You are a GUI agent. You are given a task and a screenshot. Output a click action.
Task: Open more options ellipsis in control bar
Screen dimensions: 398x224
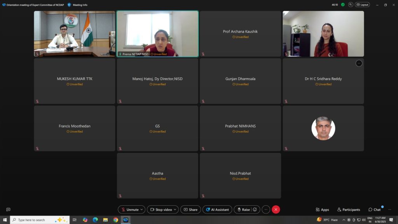pyautogui.click(x=266, y=210)
